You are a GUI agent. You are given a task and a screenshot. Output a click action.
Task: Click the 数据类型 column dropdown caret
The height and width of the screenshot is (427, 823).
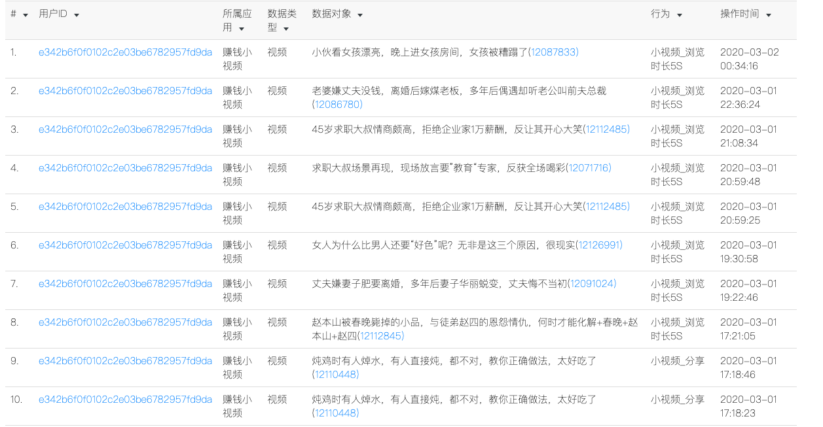[x=287, y=29]
